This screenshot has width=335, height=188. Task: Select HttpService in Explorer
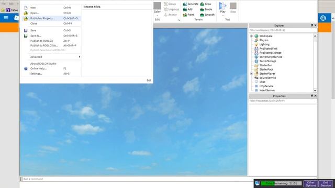[266, 86]
